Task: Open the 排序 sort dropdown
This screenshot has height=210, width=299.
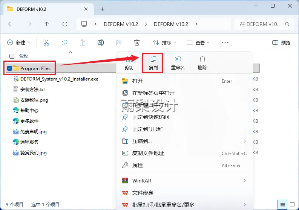Action: (x=164, y=43)
